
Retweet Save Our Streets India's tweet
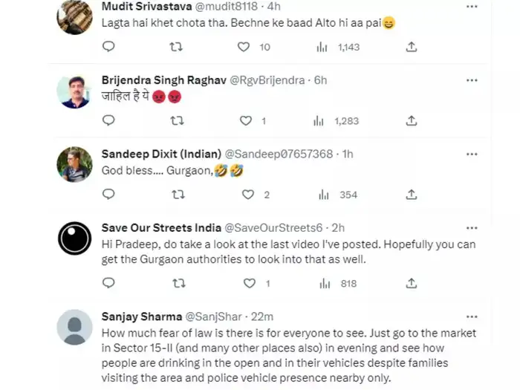coord(178,283)
